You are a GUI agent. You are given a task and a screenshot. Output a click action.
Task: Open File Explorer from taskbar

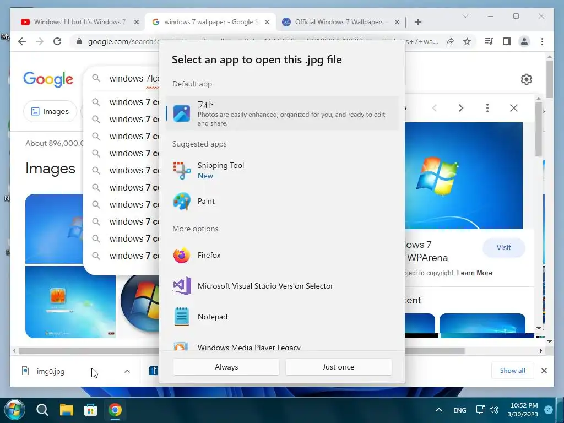click(67, 410)
